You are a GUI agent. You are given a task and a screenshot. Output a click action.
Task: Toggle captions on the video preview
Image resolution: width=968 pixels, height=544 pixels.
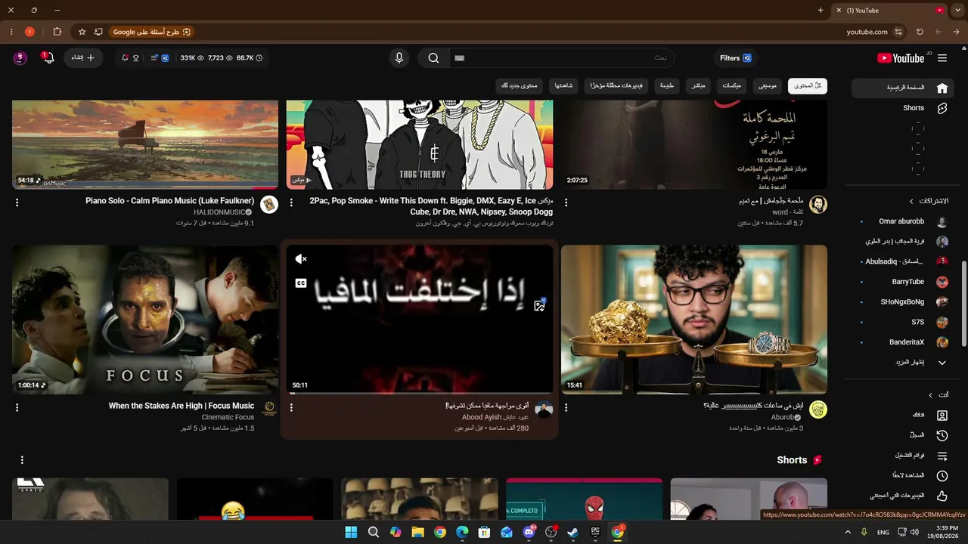click(301, 283)
